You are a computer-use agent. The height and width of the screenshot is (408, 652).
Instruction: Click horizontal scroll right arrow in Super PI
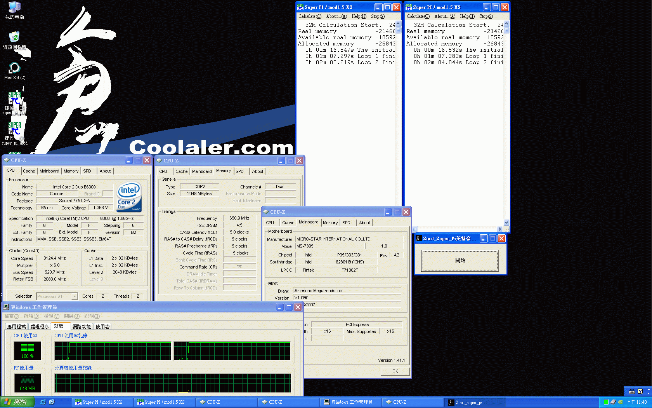click(x=499, y=229)
